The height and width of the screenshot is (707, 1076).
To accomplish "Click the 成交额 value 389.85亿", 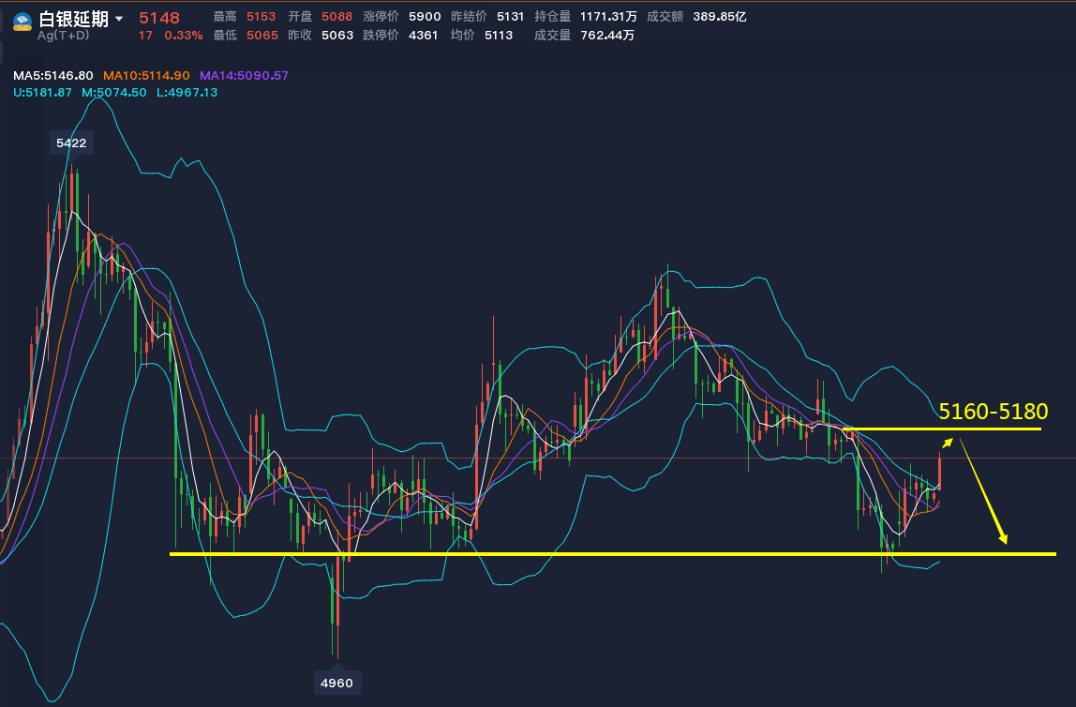I will (719, 17).
